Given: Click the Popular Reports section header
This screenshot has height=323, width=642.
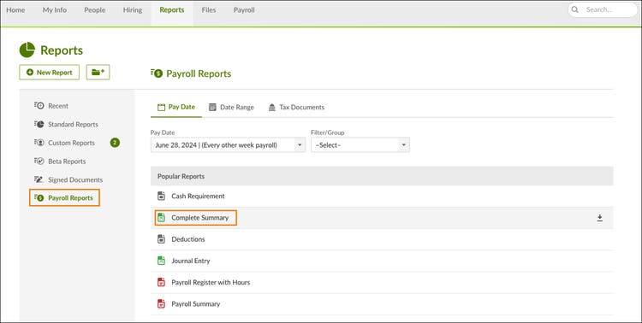Looking at the screenshot, I should (382, 176).
